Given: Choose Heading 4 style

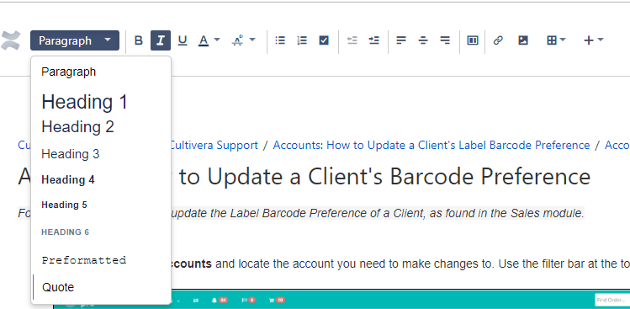Looking at the screenshot, I should [x=68, y=179].
